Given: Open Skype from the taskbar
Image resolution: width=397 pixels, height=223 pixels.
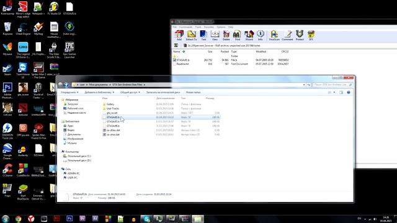Looking at the screenshot, I should [146, 219].
